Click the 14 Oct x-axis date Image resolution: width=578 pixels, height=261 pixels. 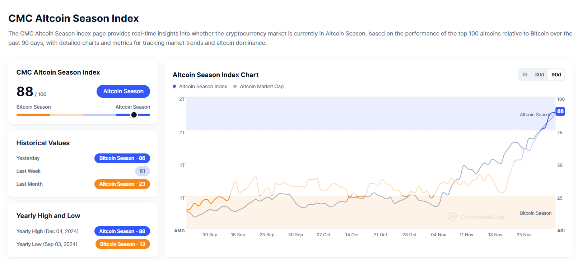tap(352, 235)
